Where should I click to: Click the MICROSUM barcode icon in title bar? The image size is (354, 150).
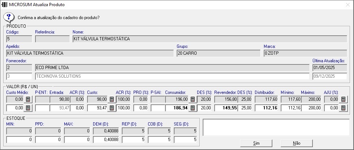(x=4, y=5)
